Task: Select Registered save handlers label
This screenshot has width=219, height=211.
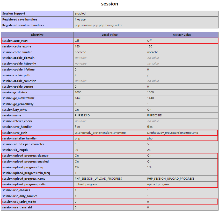Action: click(20, 19)
